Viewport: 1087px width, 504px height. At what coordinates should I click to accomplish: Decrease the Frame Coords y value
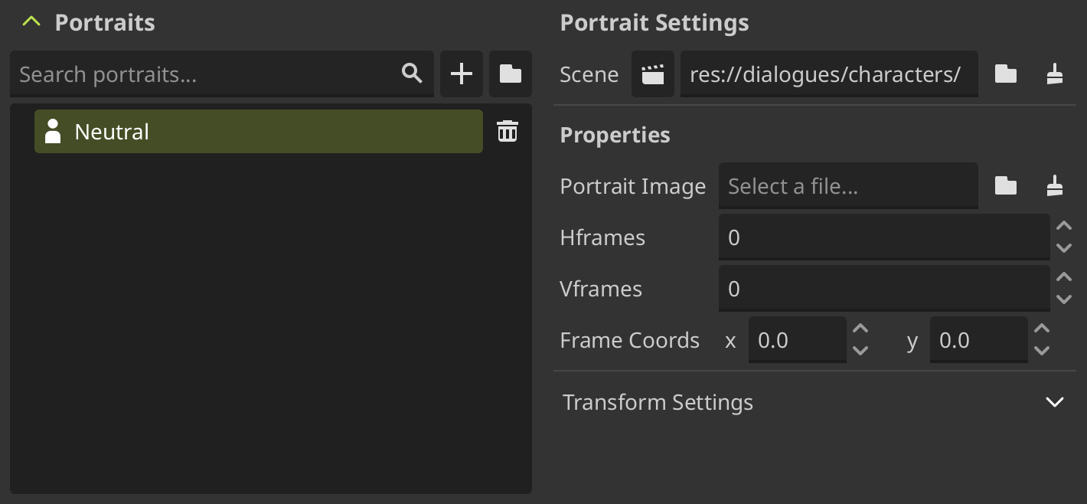[x=1041, y=352]
